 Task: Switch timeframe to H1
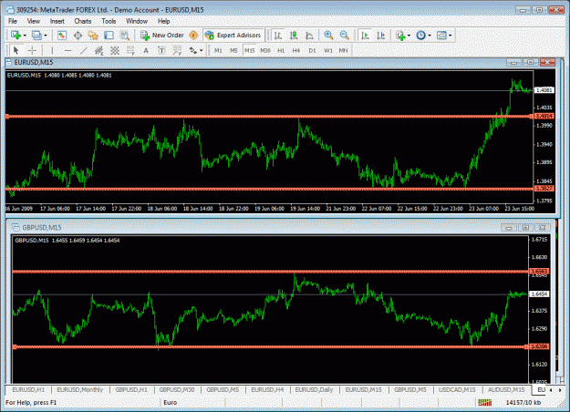coord(281,50)
